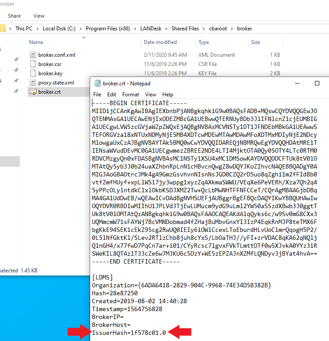Image resolution: width=329 pixels, height=341 pixels.
Task: Click the broker.csr file icon
Action: tap(33, 64)
